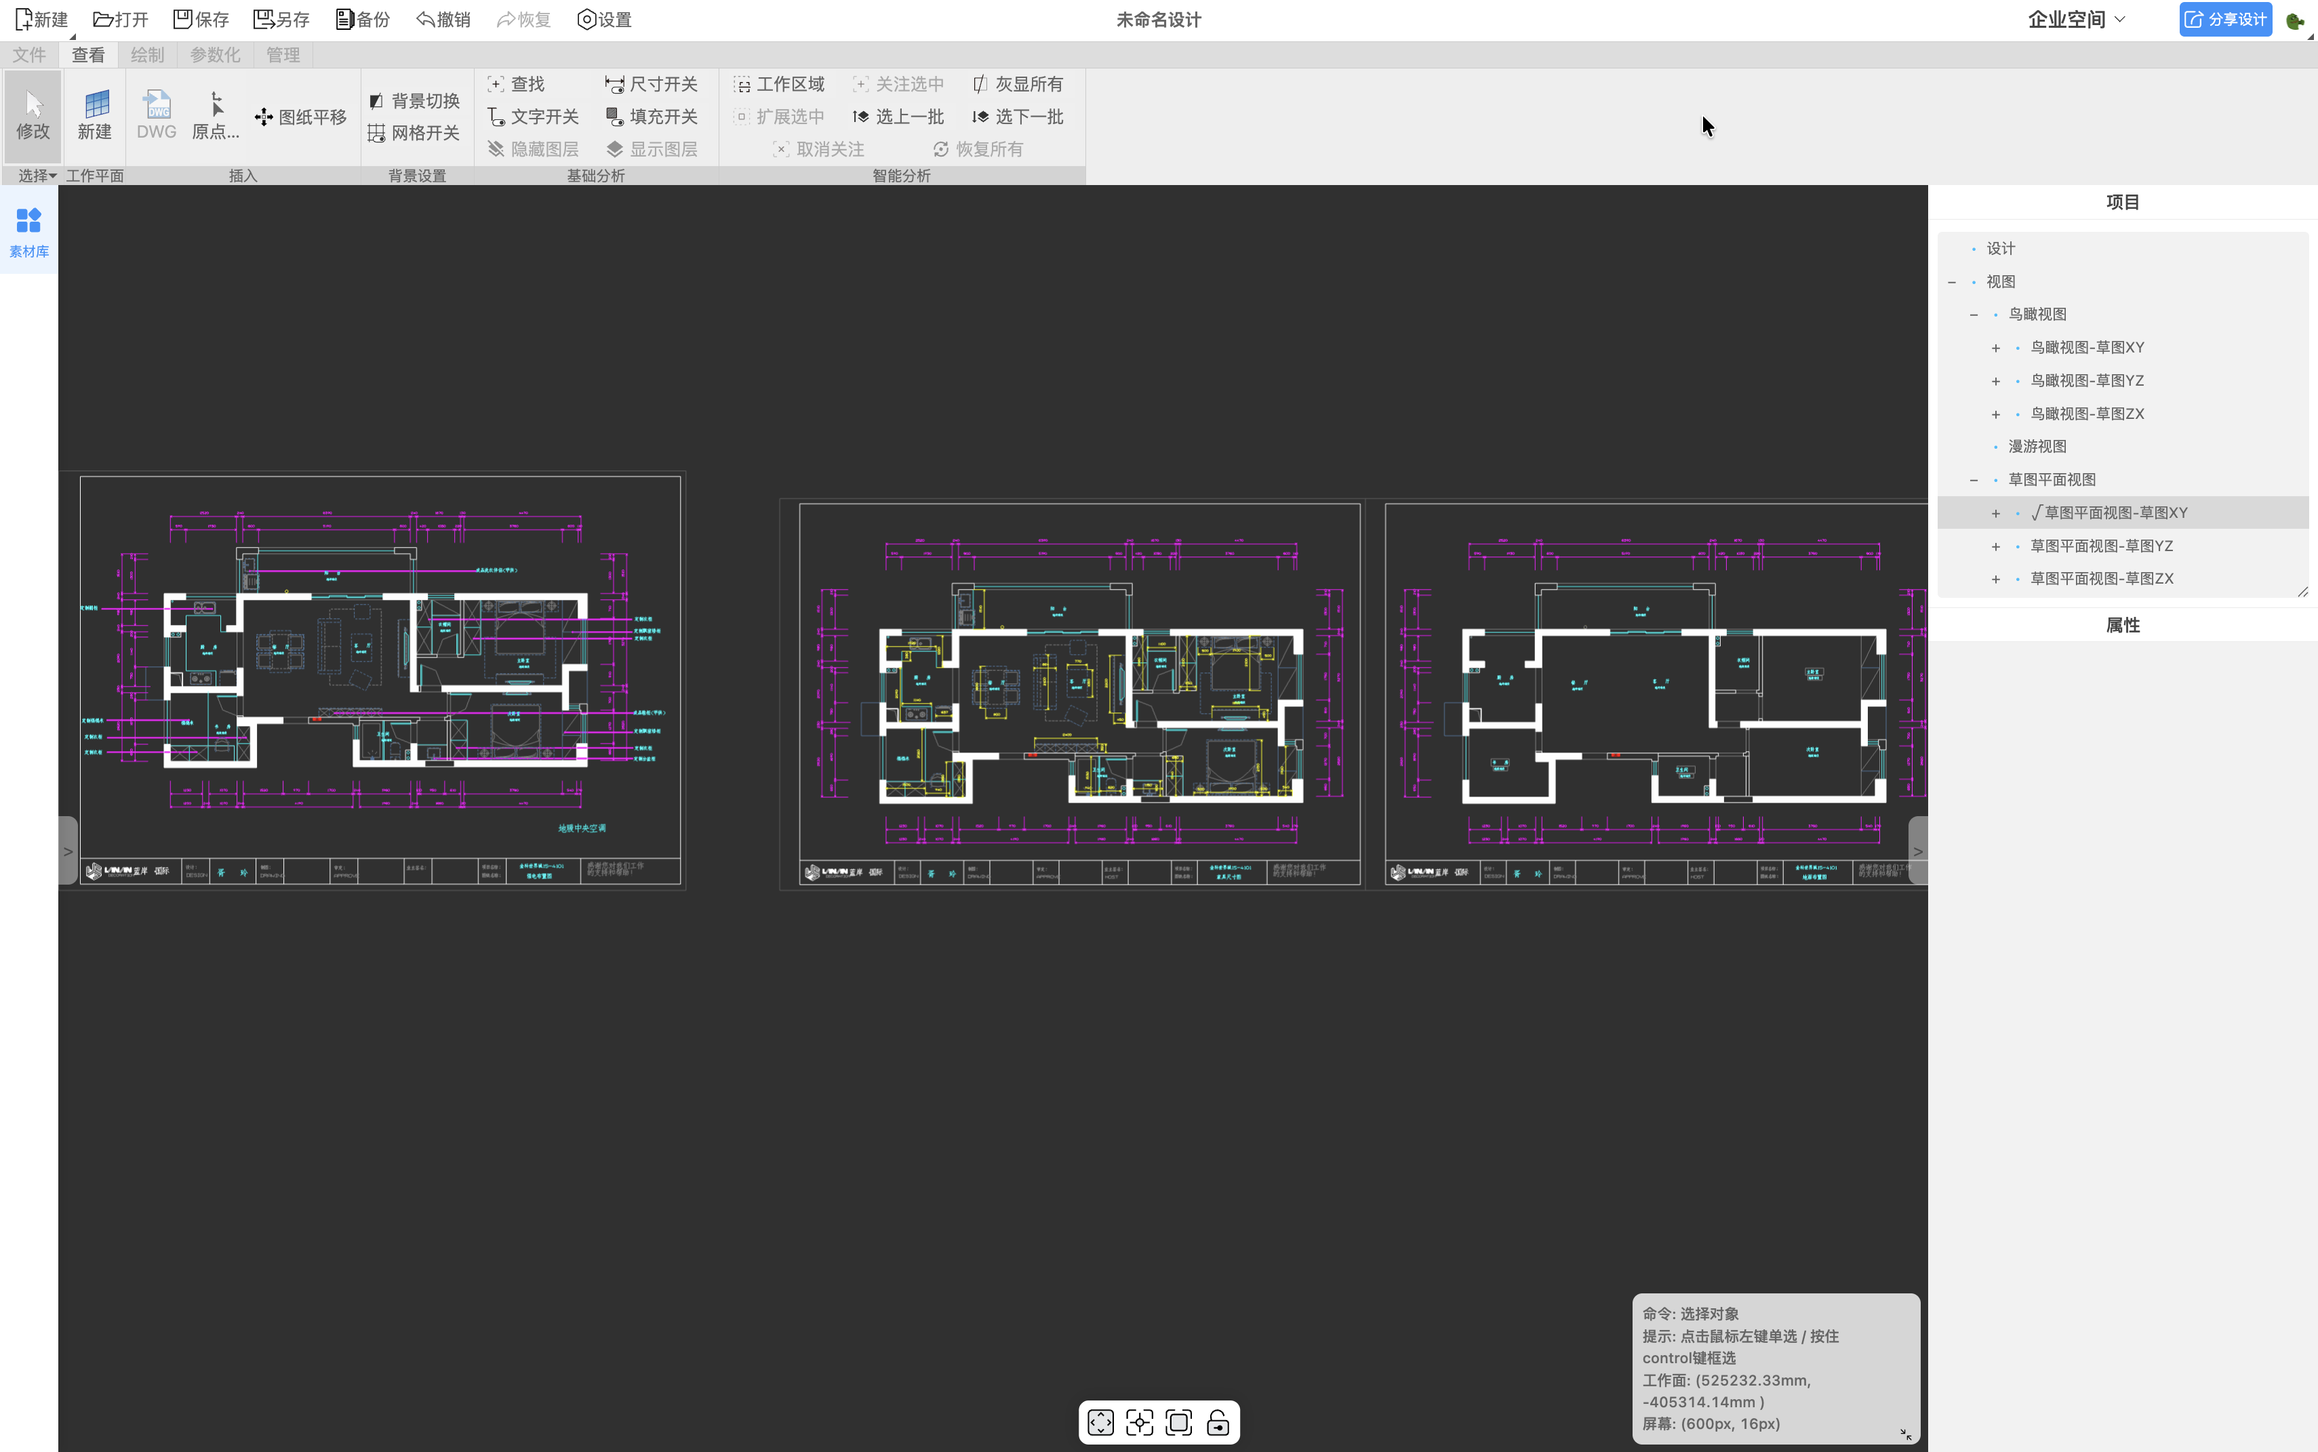Click 扩展选中 extend selection
This screenshot has width=2318, height=1452.
pos(779,117)
